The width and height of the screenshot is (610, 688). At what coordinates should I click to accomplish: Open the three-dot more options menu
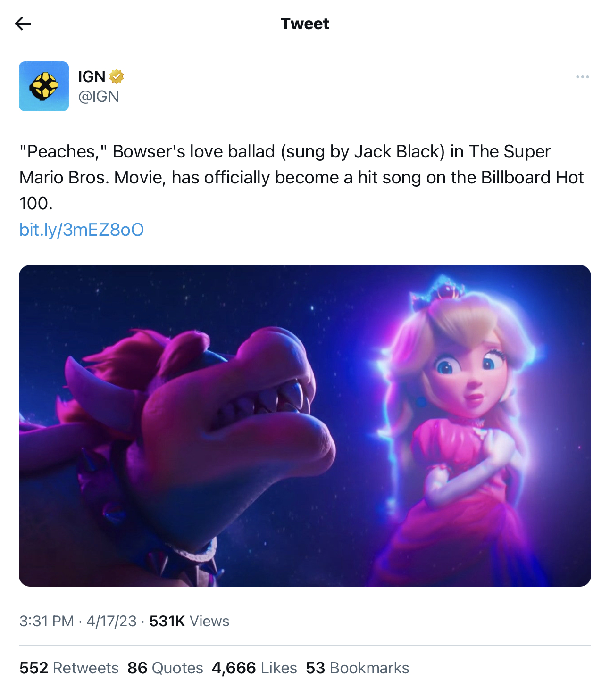point(582,77)
